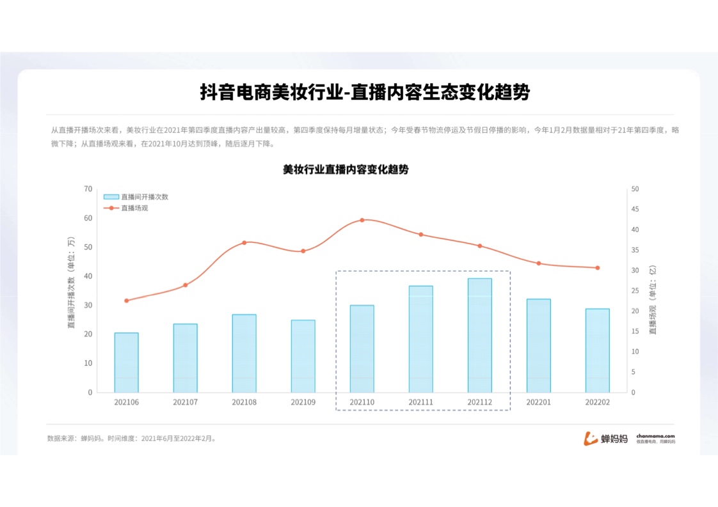Screen dimensions: 718x507
Task: Click the blue 直播间开播次数 legend swatch
Action: pos(111,197)
